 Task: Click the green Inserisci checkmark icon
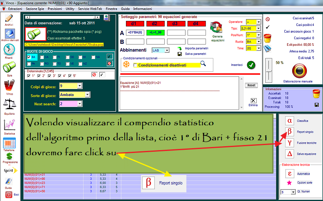coord(251,65)
